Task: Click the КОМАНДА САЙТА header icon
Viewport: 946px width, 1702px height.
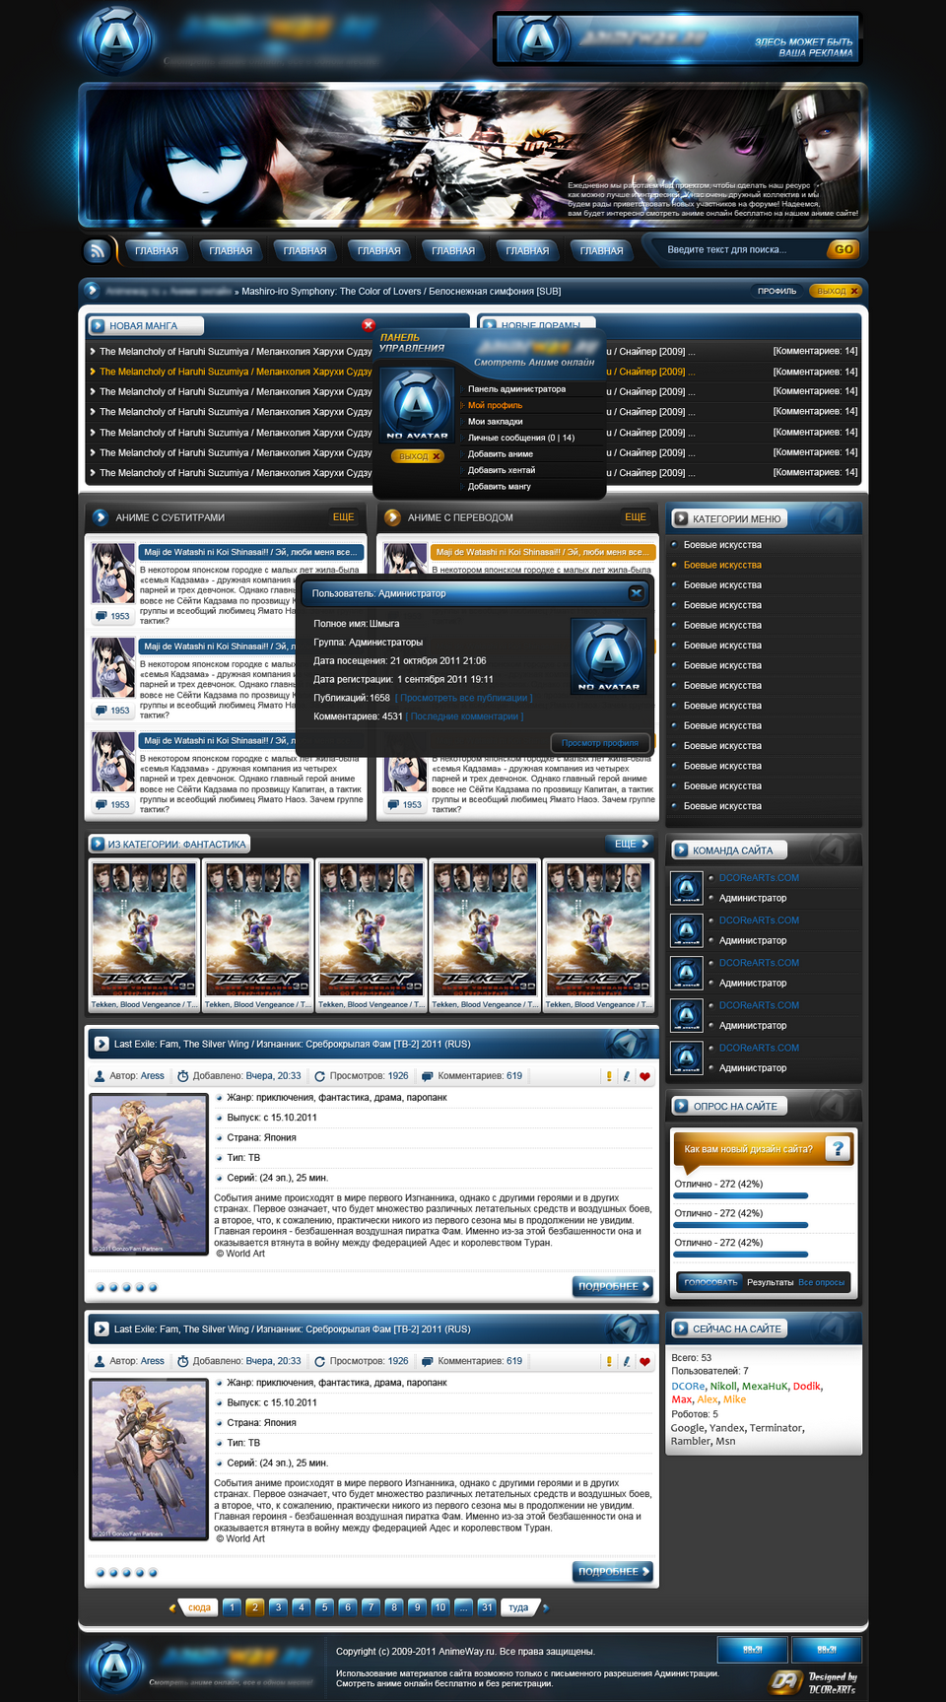Action: [681, 850]
